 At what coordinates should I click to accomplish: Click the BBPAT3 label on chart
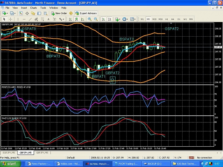53,56
